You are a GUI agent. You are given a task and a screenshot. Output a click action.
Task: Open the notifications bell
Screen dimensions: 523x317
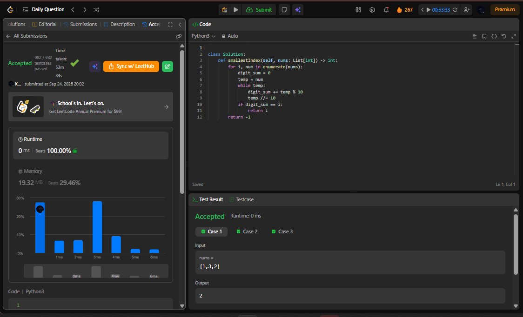click(386, 10)
